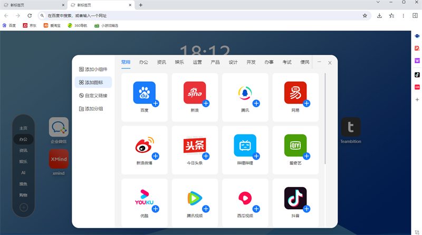Switch to the 便民 category tab
Image resolution: width=422 pixels, height=235 pixels.
click(x=305, y=62)
